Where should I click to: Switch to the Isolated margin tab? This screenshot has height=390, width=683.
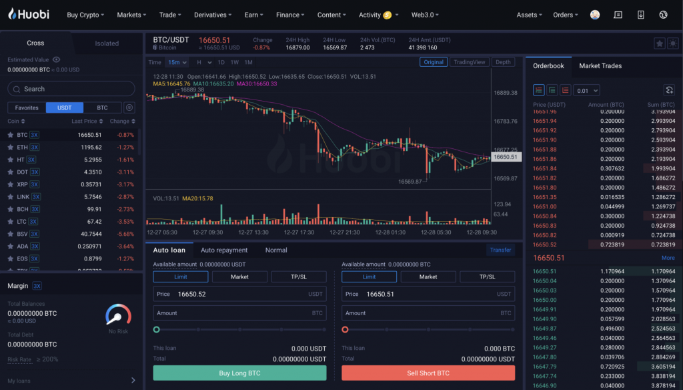[x=107, y=43]
